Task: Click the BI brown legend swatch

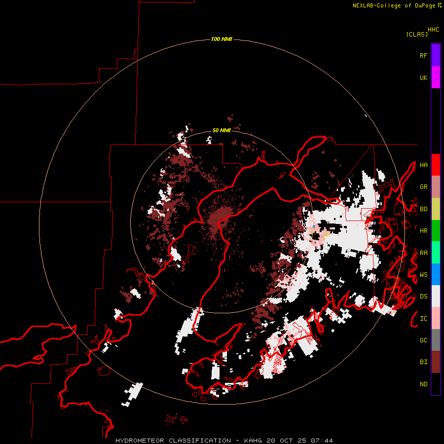Action: [x=436, y=362]
